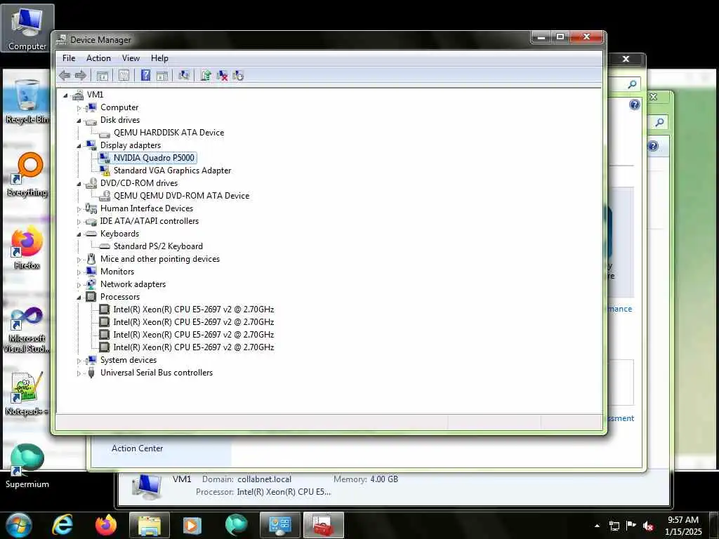Open the Action menu
This screenshot has width=719, height=539.
[x=98, y=58]
